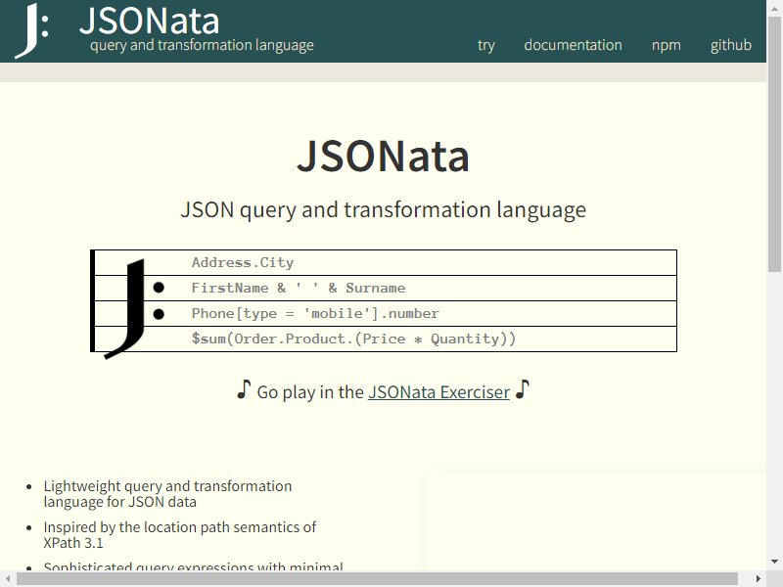Click the 'JSON query and transformation language' subtitle
783x587 pixels.
click(x=383, y=209)
